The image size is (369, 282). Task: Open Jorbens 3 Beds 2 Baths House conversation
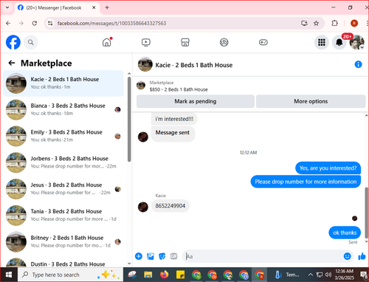(x=63, y=162)
